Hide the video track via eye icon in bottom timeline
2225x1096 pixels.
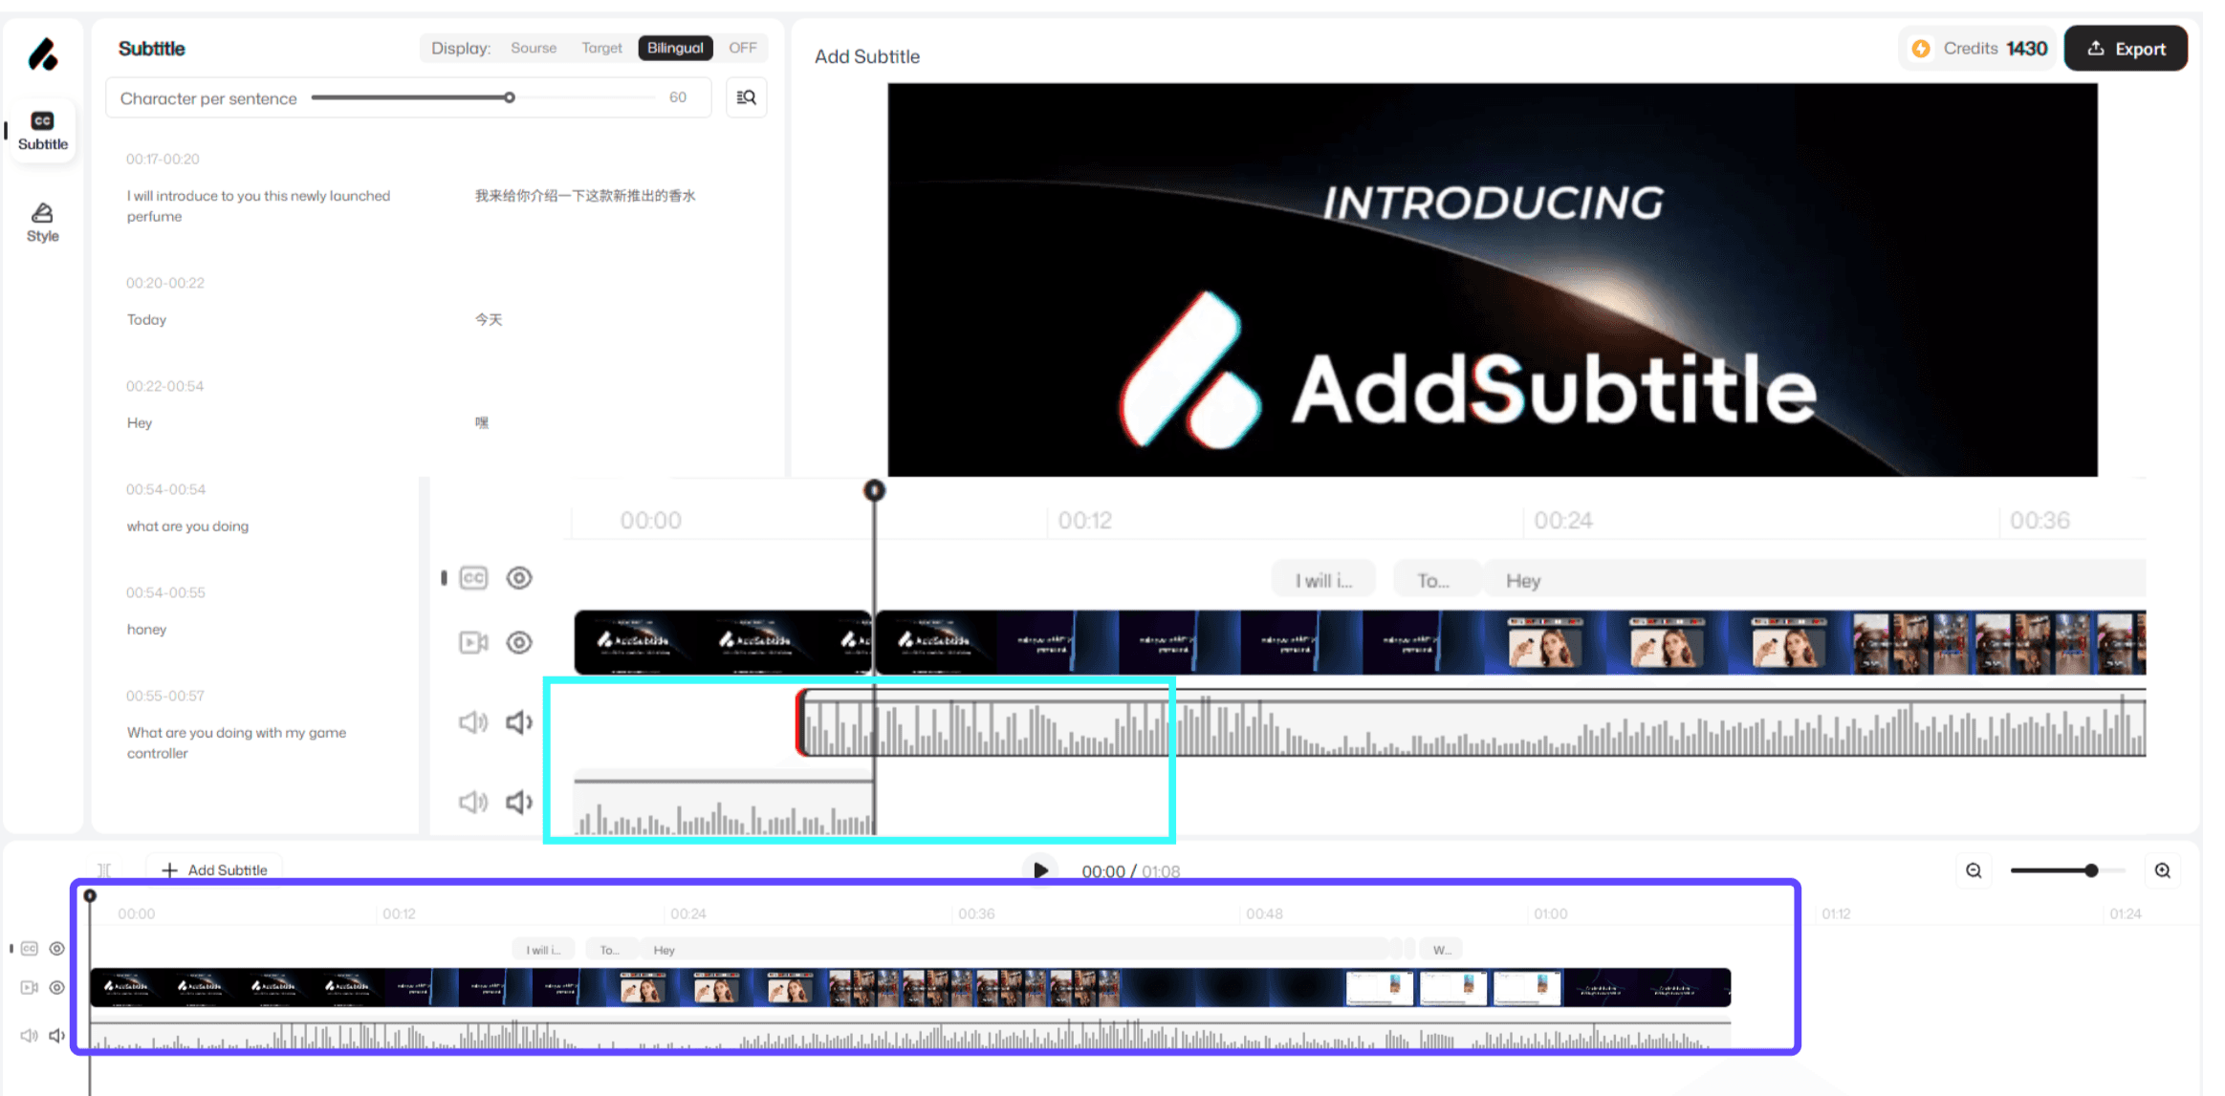(57, 988)
